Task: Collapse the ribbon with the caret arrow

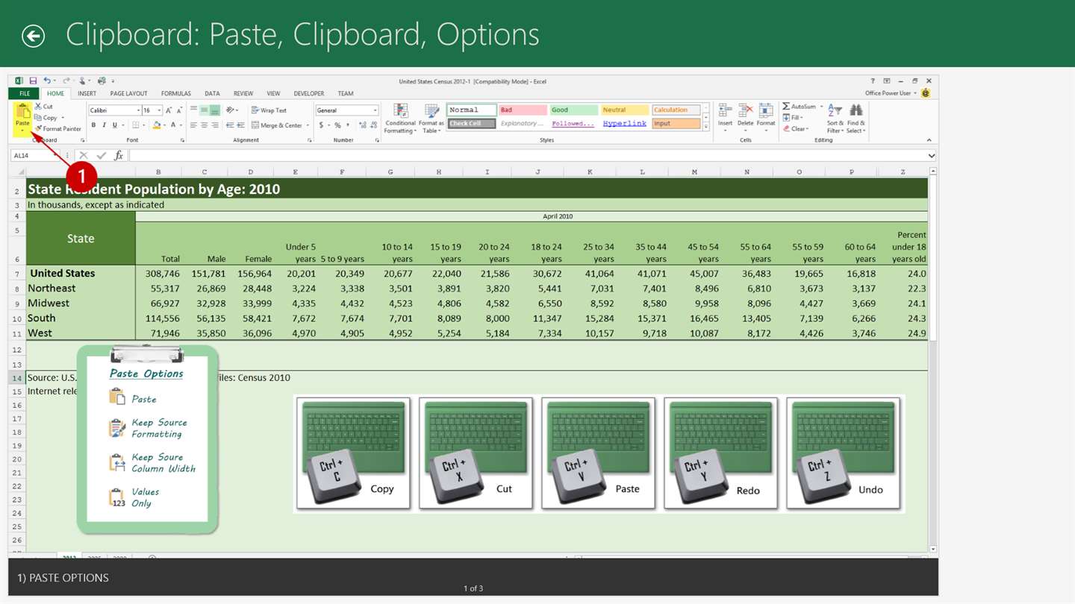Action: [929, 139]
